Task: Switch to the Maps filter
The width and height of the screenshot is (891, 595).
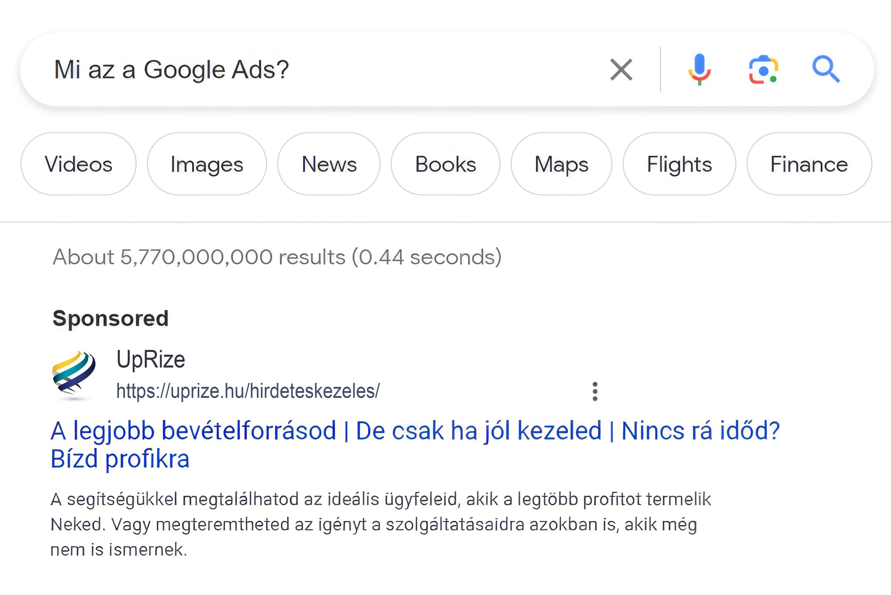Action: [561, 164]
